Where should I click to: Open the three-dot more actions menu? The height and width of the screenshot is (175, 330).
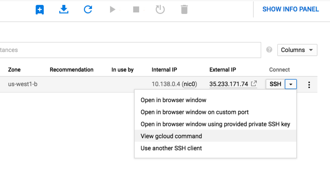click(309, 84)
